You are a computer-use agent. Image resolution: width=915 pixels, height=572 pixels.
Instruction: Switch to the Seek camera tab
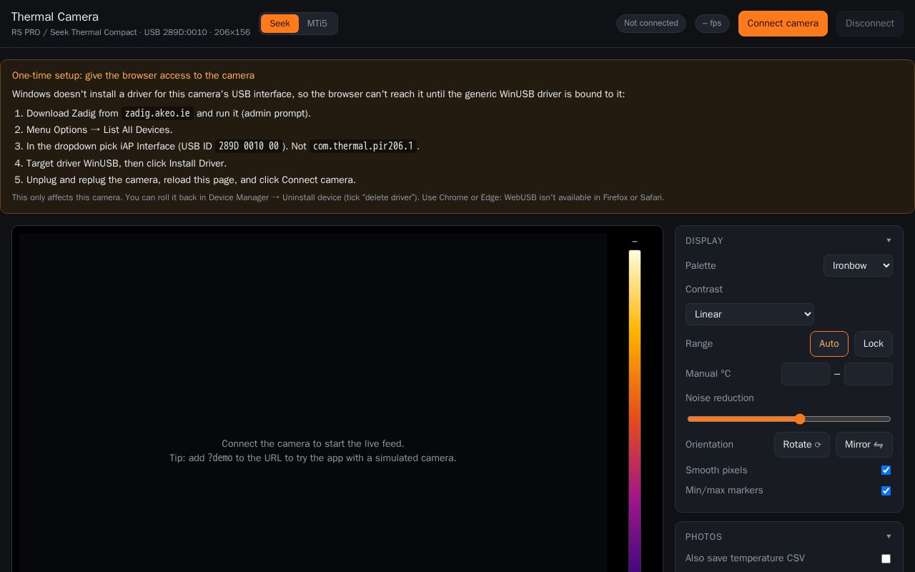point(280,24)
